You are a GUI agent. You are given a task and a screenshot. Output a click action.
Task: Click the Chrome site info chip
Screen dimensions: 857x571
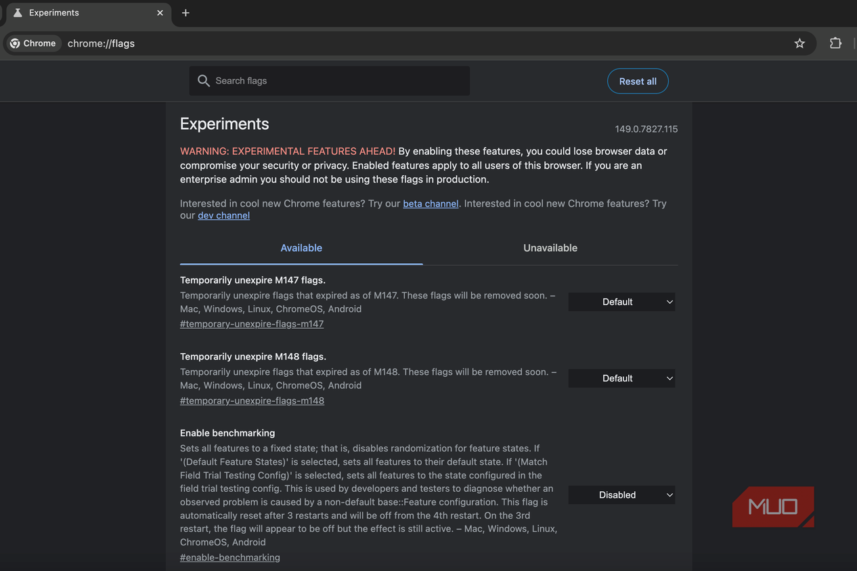(x=34, y=43)
